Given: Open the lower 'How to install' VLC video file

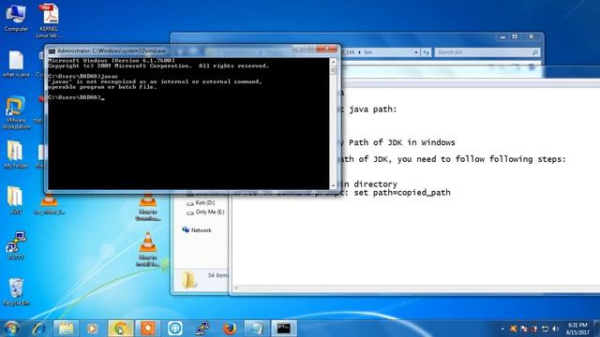Looking at the screenshot, I should pos(148,250).
